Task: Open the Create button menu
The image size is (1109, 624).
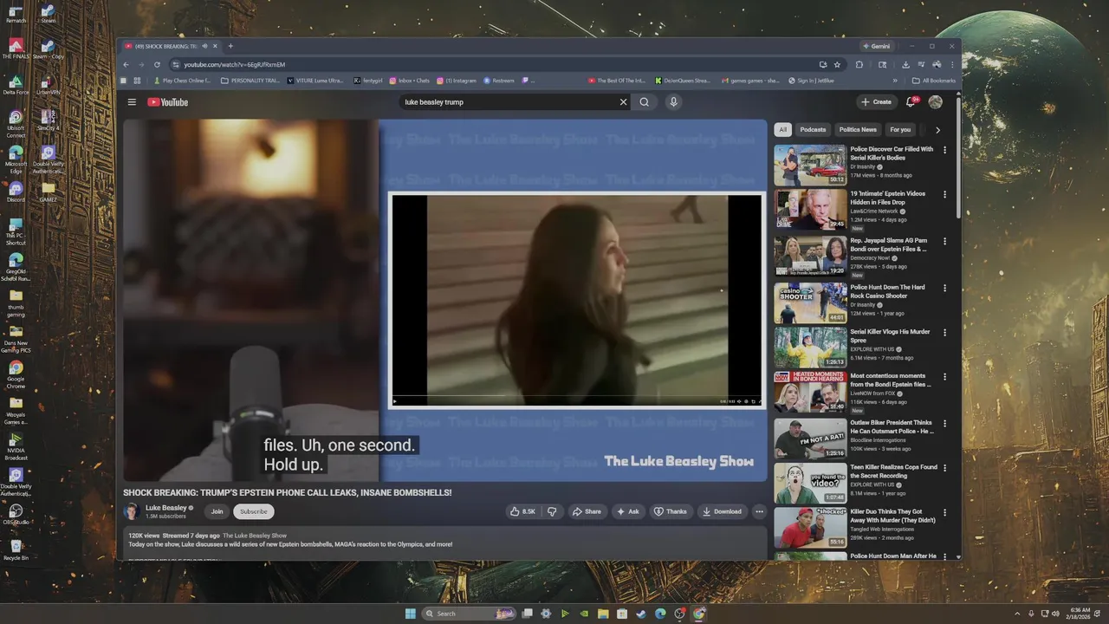Action: 877,102
